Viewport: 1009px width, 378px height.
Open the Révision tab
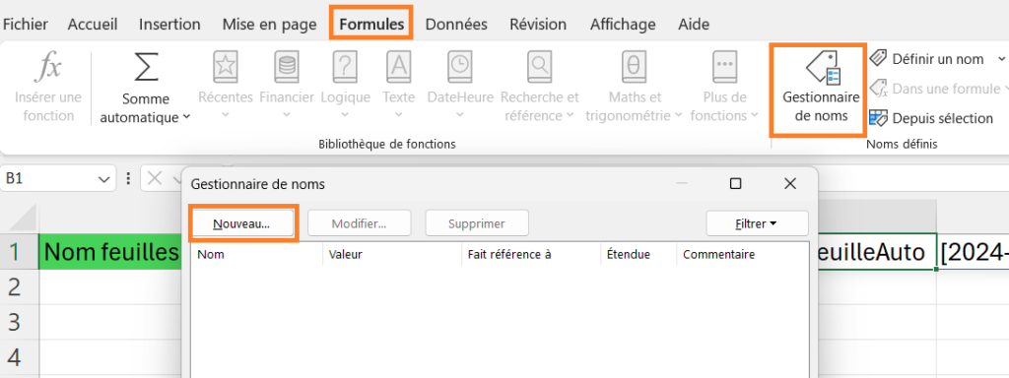pyautogui.click(x=538, y=25)
